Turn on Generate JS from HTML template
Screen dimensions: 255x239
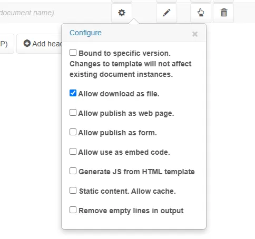pos(73,171)
